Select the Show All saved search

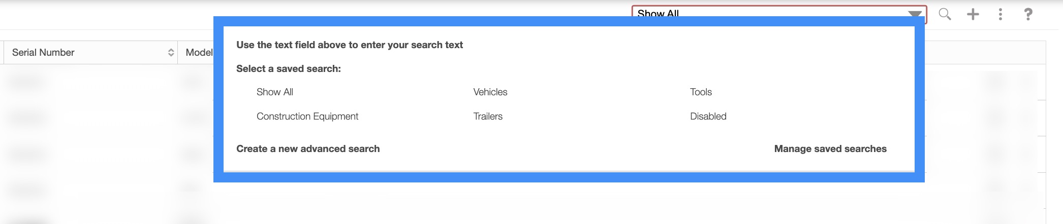pos(274,92)
